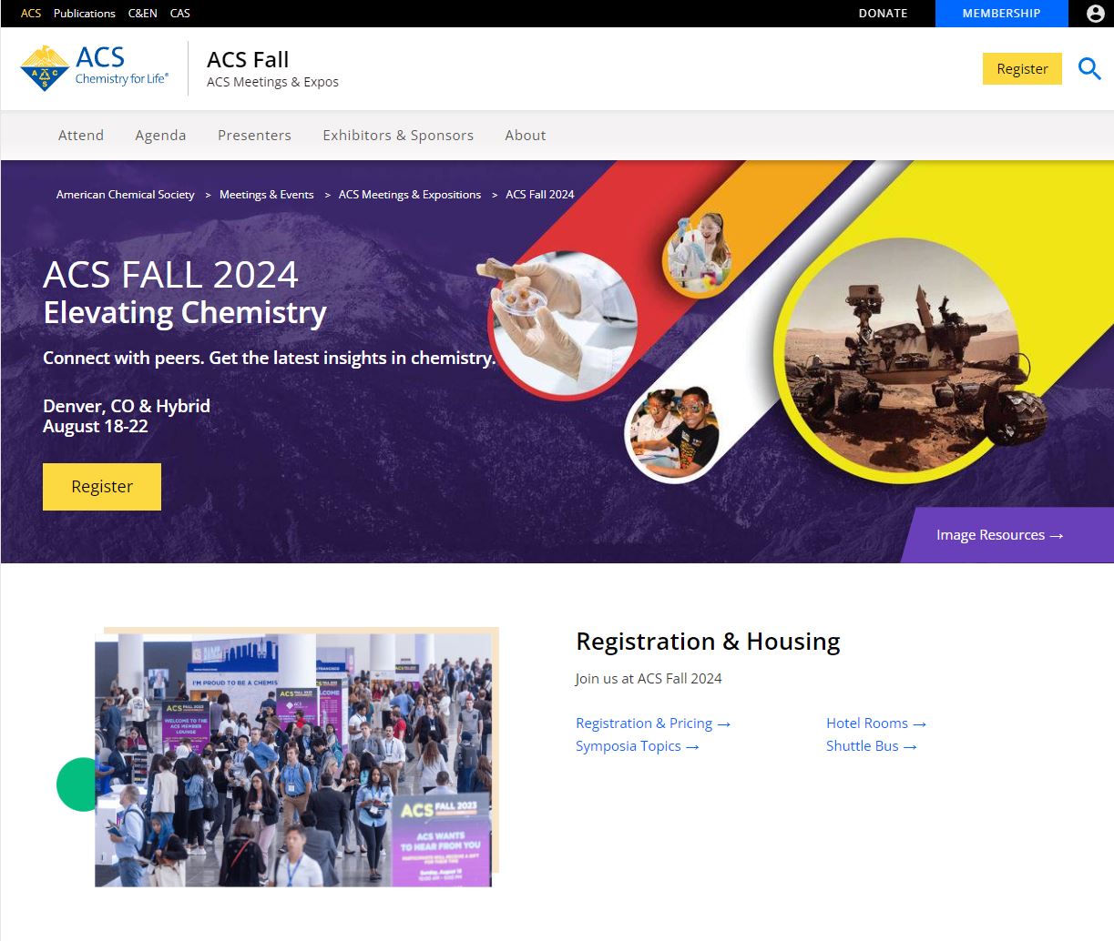The height and width of the screenshot is (941, 1114).
Task: Open the Agenda navigation menu
Action: pyautogui.click(x=160, y=136)
